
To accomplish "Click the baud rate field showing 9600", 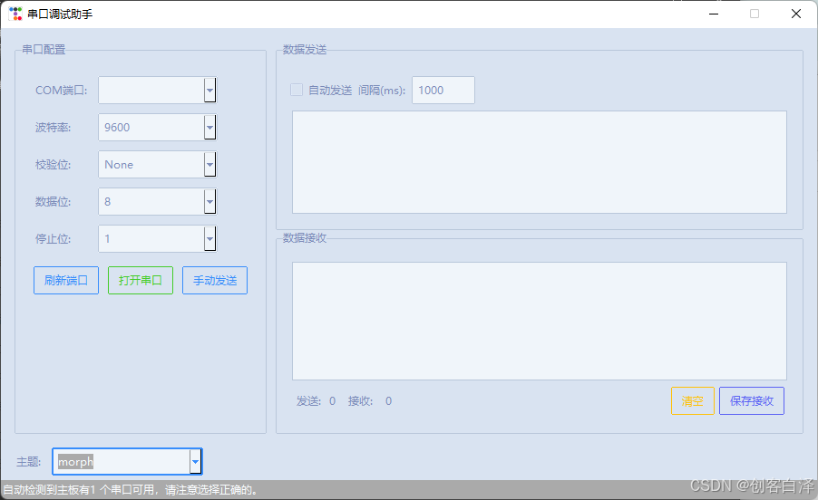I will [x=158, y=127].
